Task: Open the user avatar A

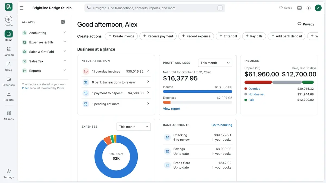Action: tap(318, 8)
